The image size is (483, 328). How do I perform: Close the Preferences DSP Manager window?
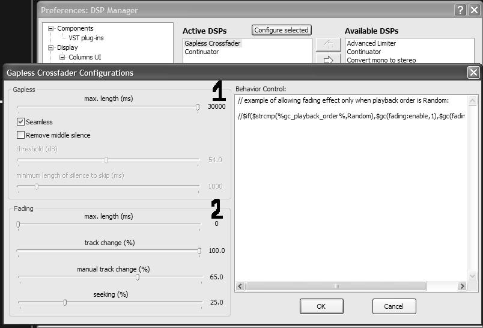(x=474, y=10)
